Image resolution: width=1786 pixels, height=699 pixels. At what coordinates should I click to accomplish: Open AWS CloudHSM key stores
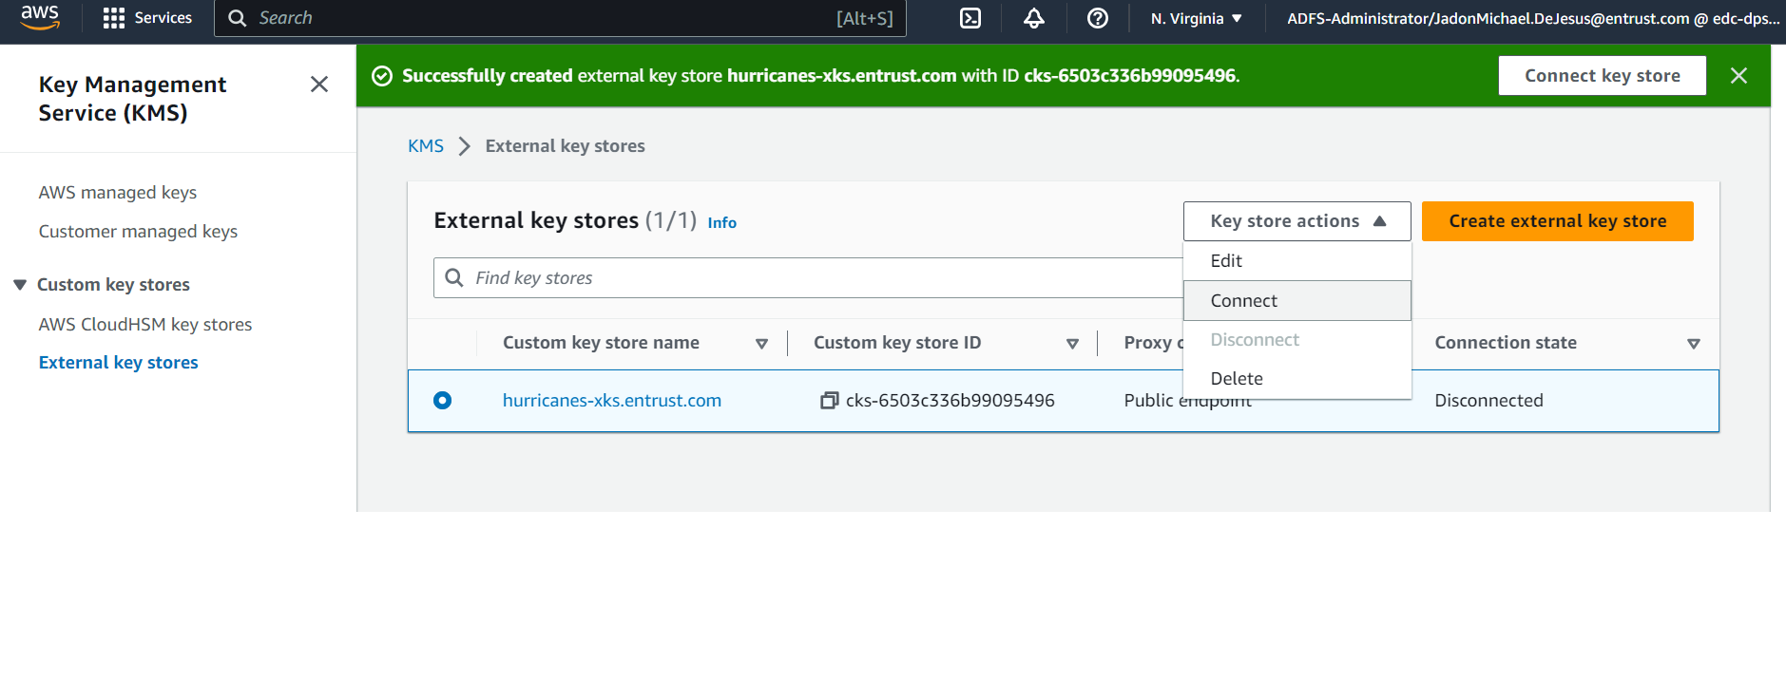(x=145, y=325)
